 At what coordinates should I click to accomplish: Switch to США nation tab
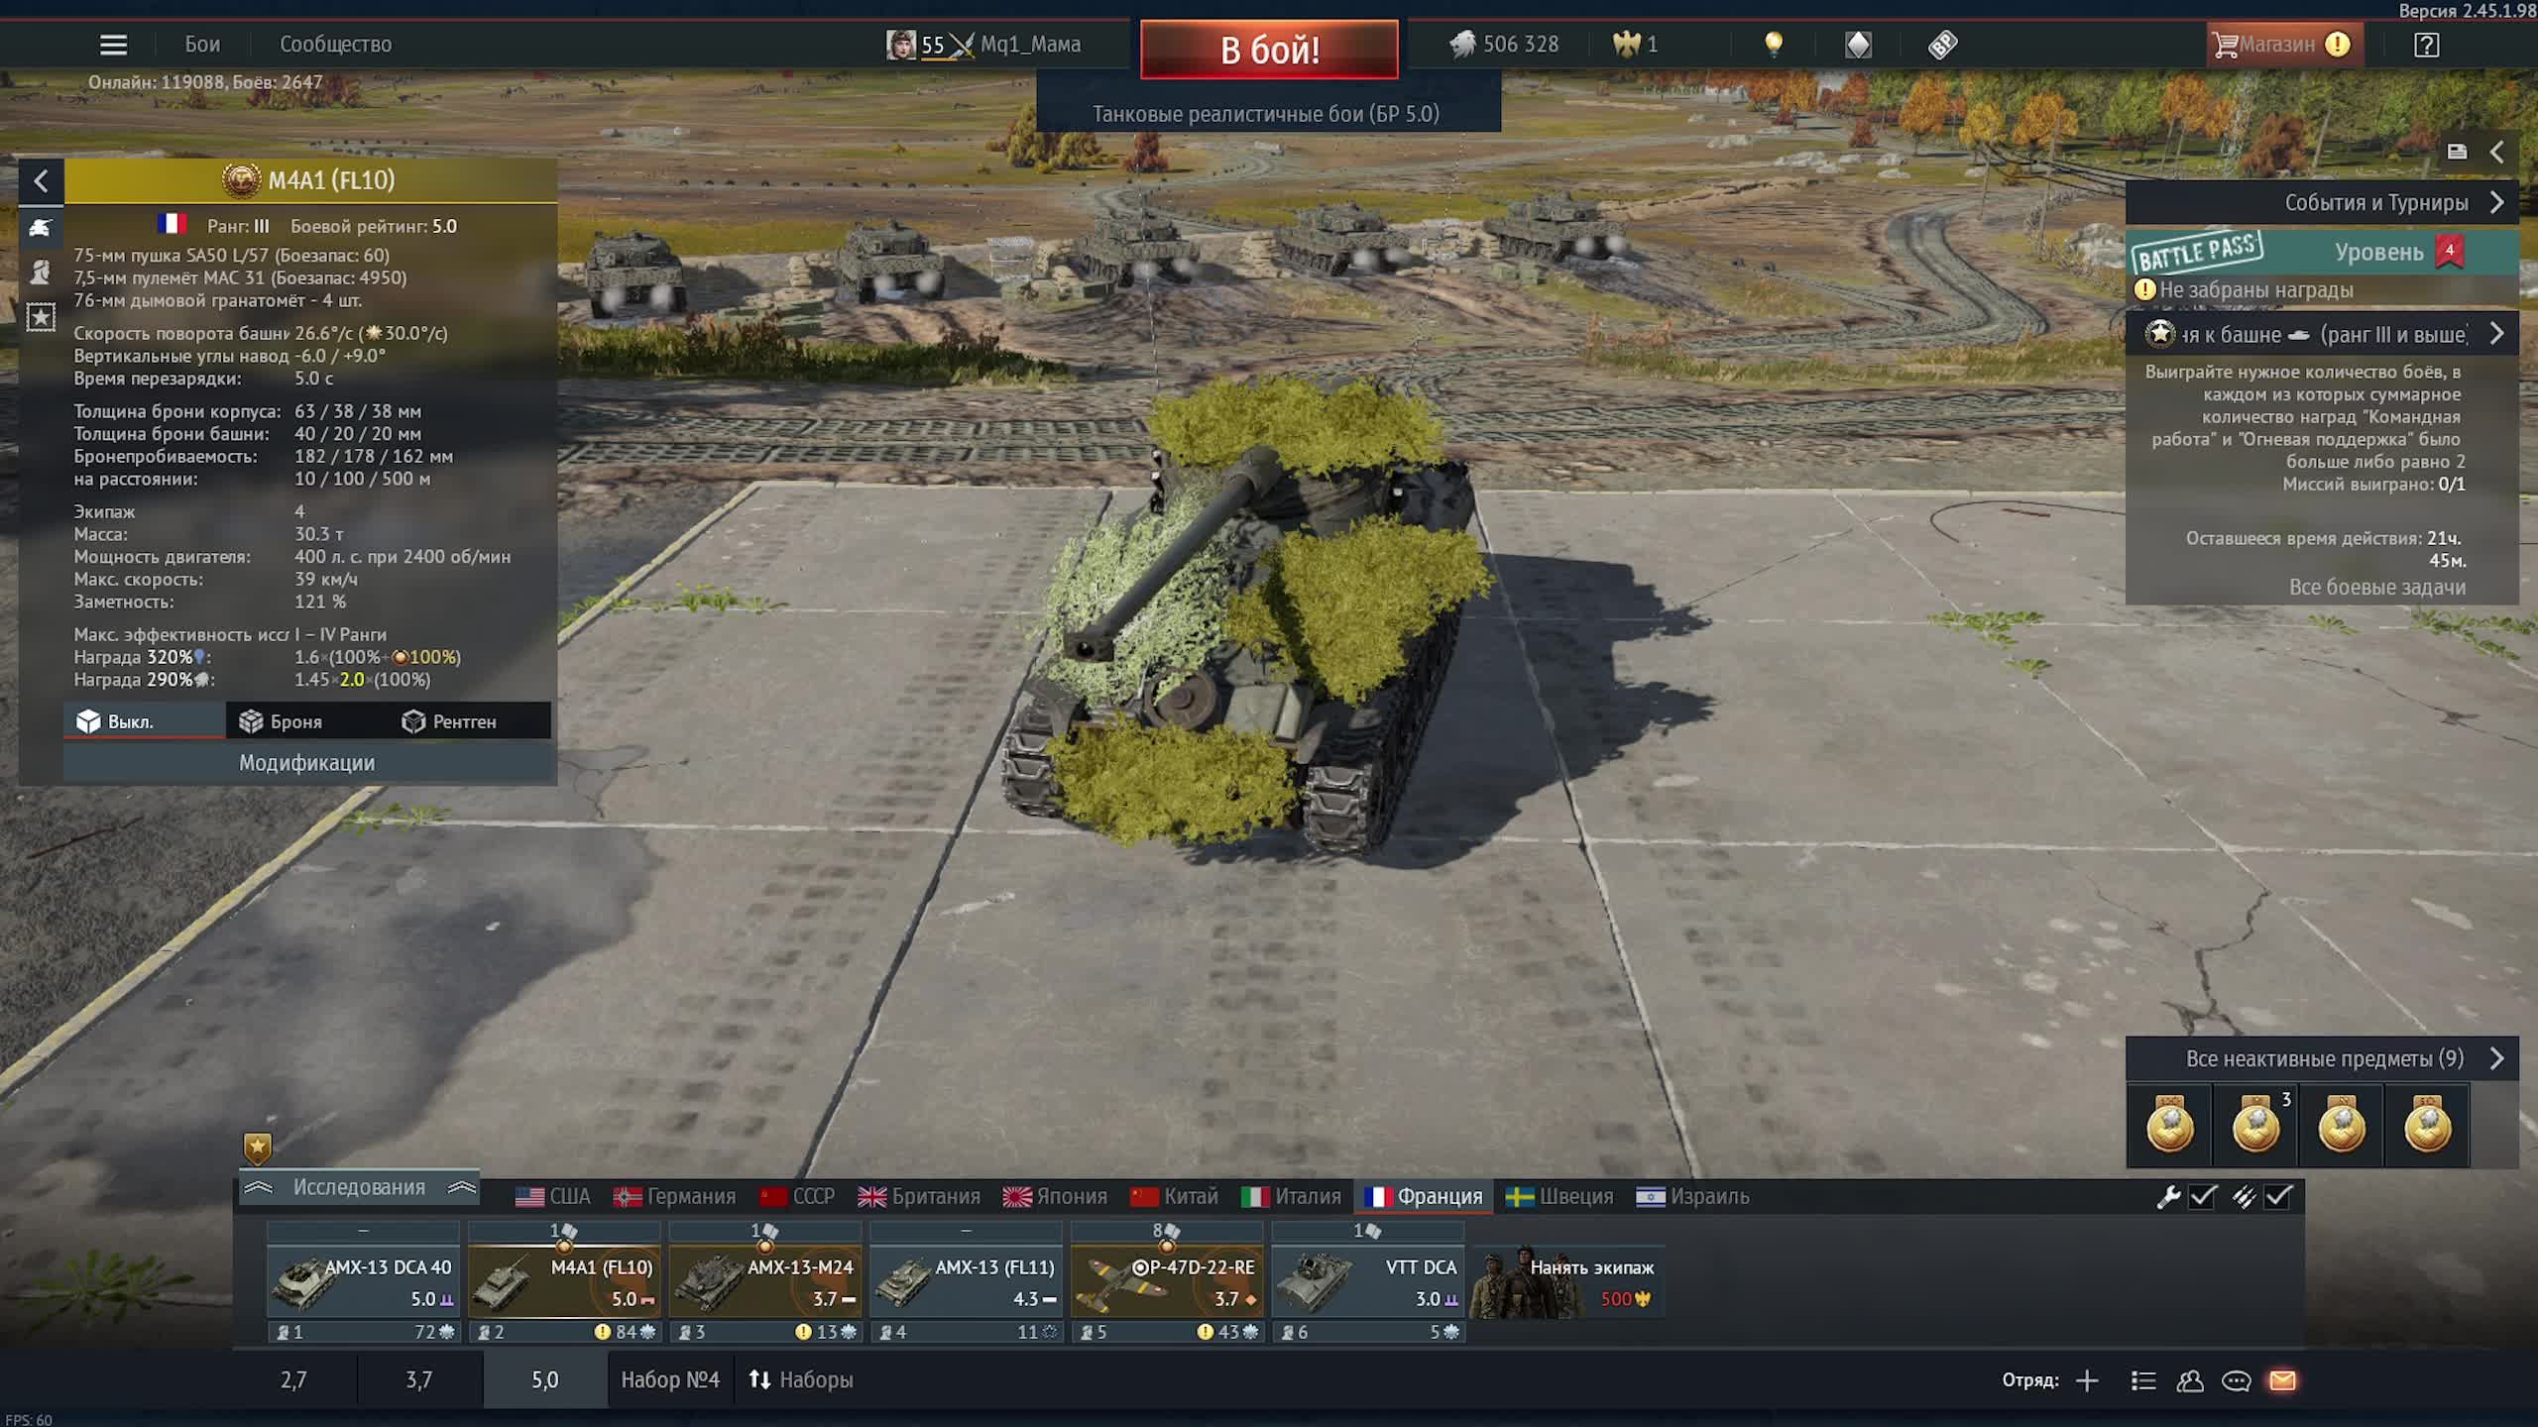coord(552,1197)
